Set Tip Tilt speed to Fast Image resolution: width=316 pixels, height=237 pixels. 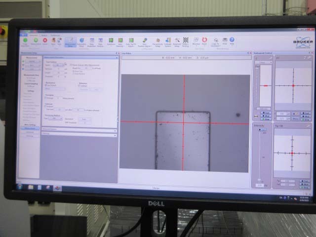pyautogui.click(x=305, y=181)
